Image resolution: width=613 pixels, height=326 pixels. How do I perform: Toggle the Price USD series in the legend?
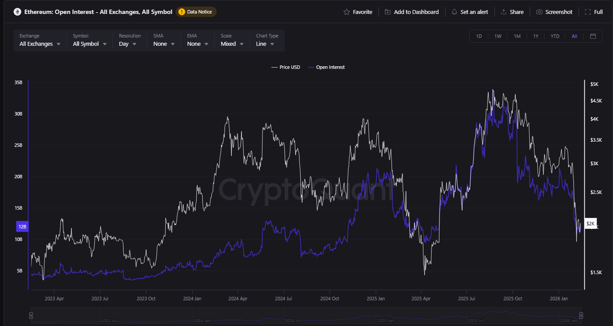[286, 67]
